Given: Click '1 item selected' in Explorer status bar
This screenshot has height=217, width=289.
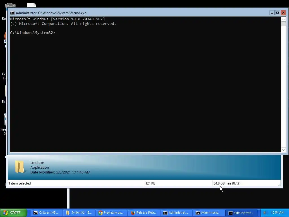Looking at the screenshot, I should 20,183.
